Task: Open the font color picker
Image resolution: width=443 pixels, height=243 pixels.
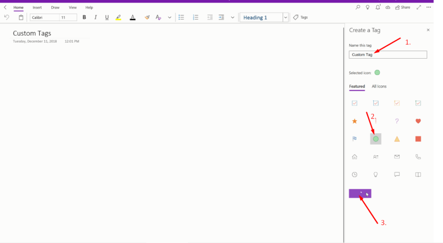Action: coord(133,17)
